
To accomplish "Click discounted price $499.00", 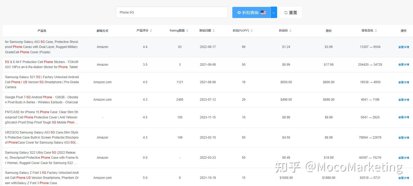I will [x=286, y=100].
